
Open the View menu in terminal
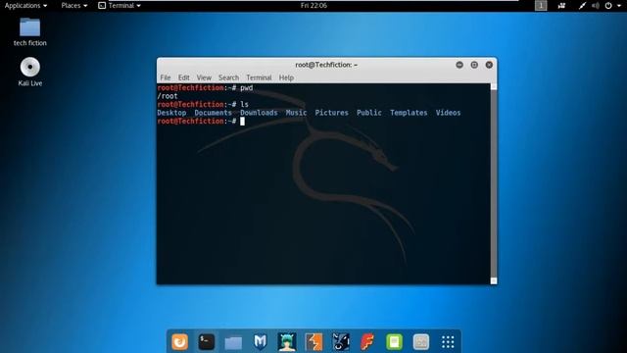[x=204, y=77]
